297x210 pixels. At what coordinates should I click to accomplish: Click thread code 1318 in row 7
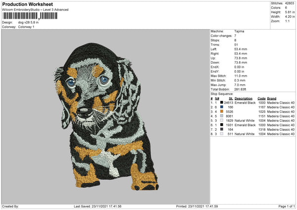click(x=262, y=130)
